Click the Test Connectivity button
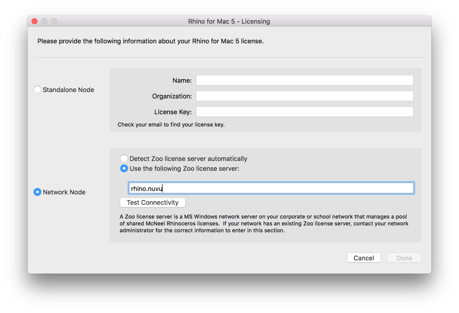Viewport: 459px width, 313px height. click(153, 202)
